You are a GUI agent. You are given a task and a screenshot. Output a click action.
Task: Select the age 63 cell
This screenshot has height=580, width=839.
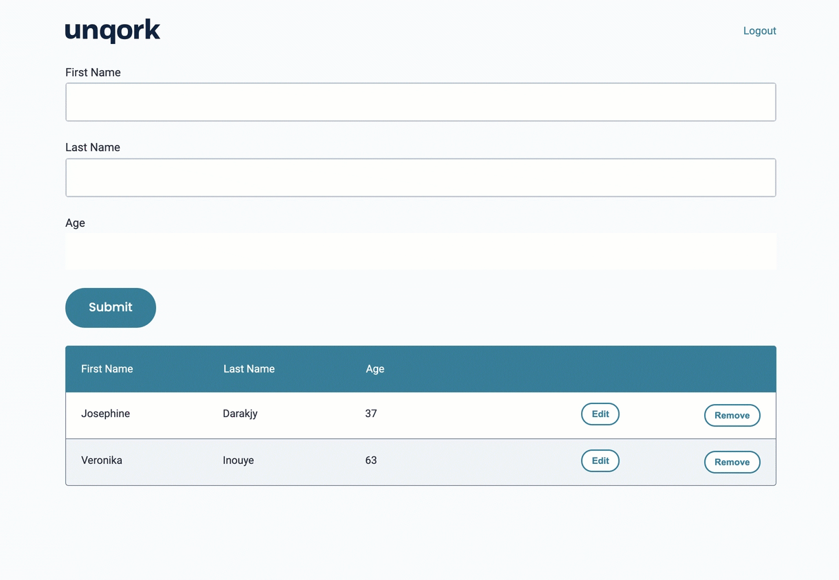[x=371, y=460]
